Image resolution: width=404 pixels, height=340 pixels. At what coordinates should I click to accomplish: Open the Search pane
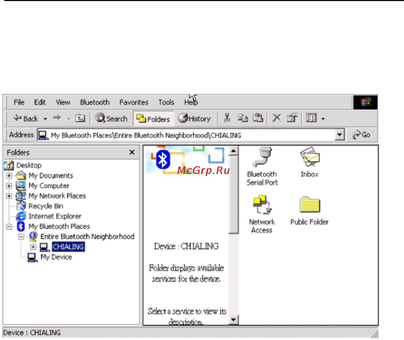click(111, 118)
